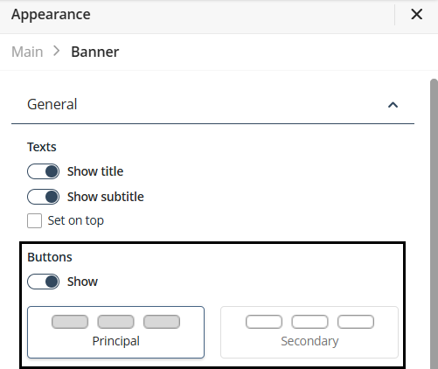Toggle the Buttons Show switch
This screenshot has height=369, width=438.
43,282
